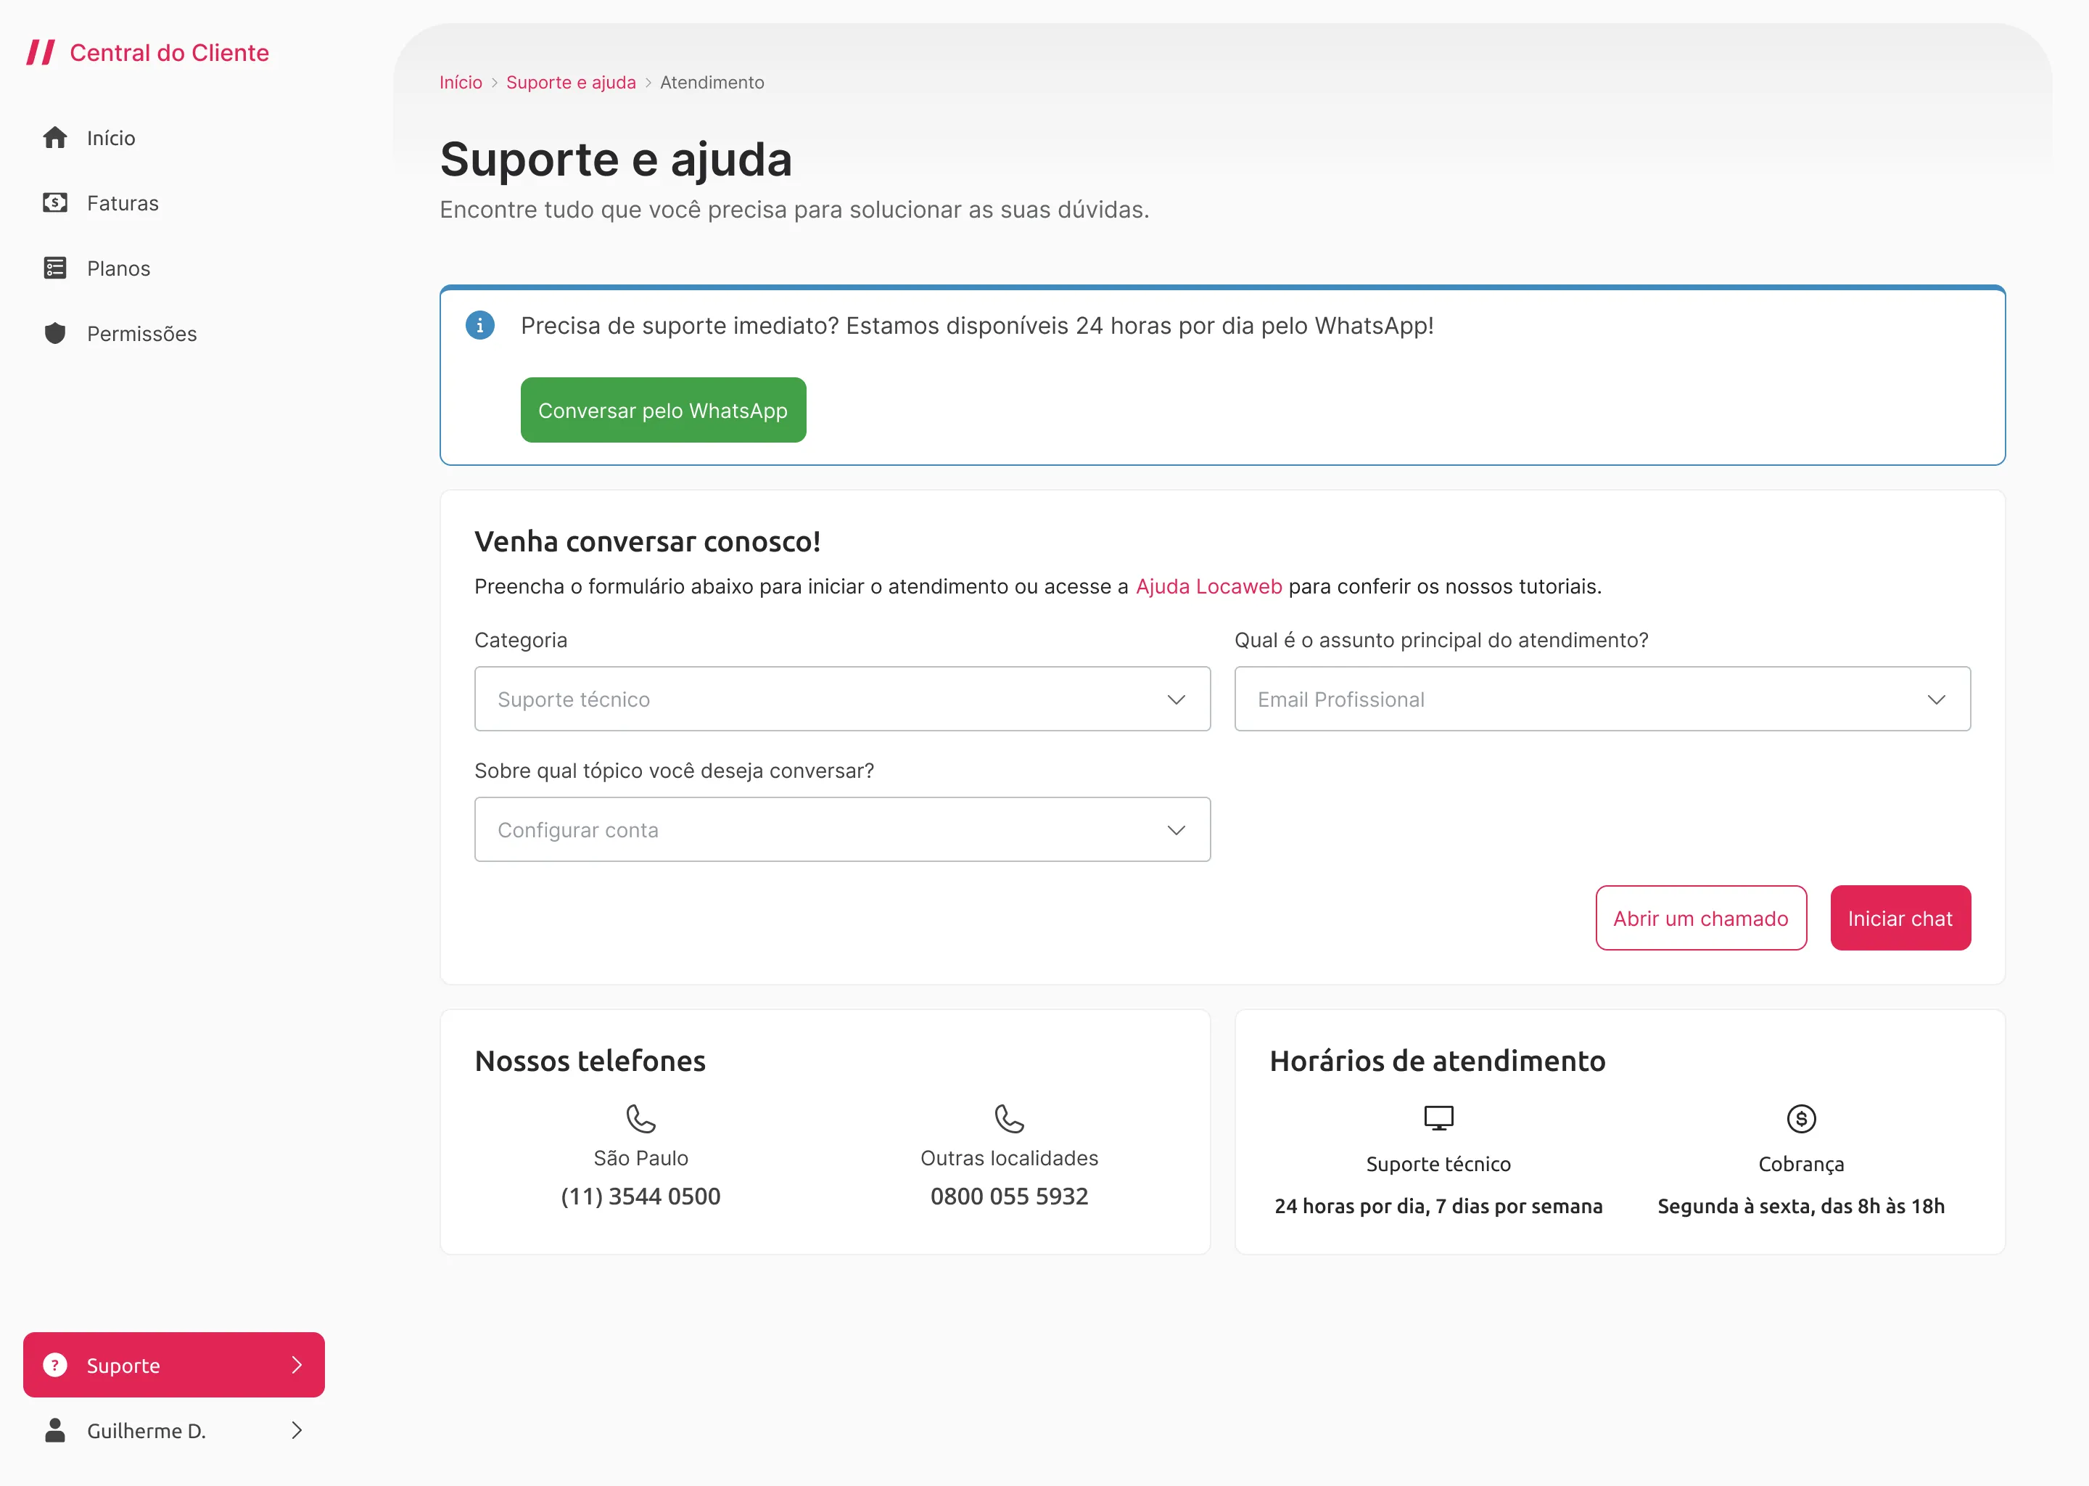
Task: Click the Início breadcrumb link
Action: pos(461,82)
